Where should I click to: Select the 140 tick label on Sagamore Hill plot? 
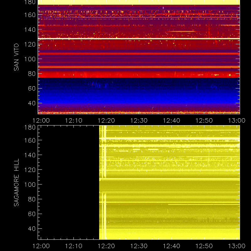pos(30,155)
